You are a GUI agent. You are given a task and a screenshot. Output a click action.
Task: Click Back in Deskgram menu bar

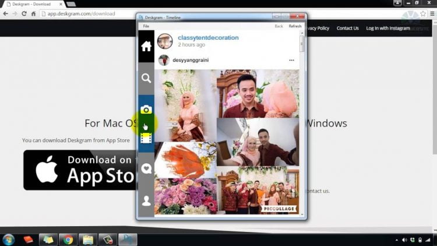tap(279, 26)
